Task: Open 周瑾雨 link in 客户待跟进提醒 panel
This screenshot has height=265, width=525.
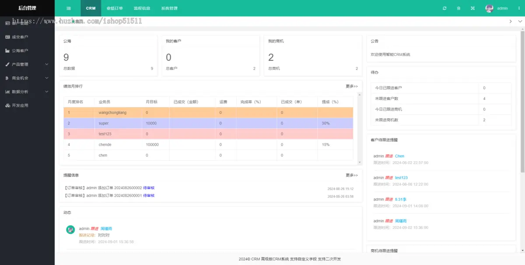Action: click(x=401, y=221)
